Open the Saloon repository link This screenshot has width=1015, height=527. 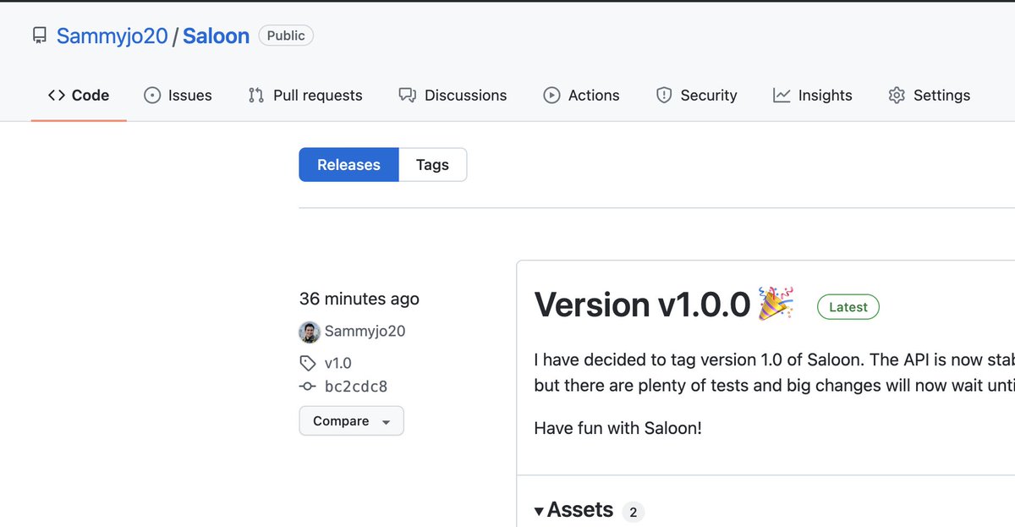click(216, 36)
